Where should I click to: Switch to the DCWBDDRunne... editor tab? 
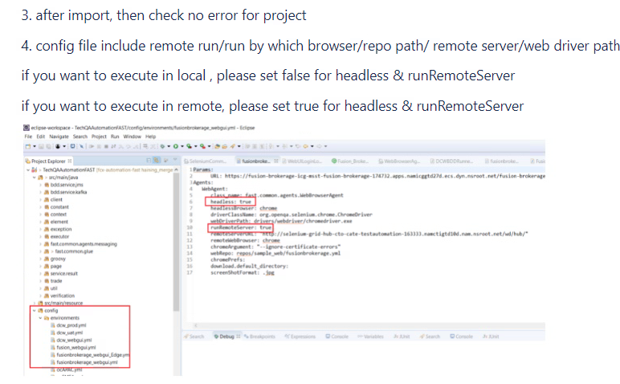click(x=451, y=161)
